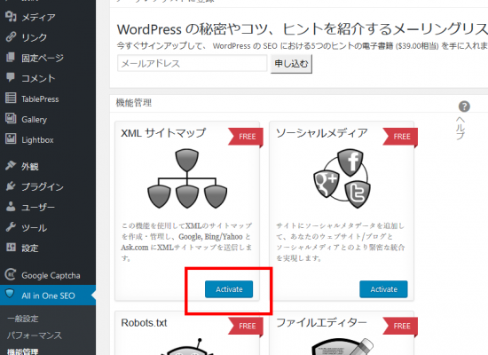Click the 申し込む subscribe button
Viewport: 488px width, 355px height.
click(x=291, y=64)
